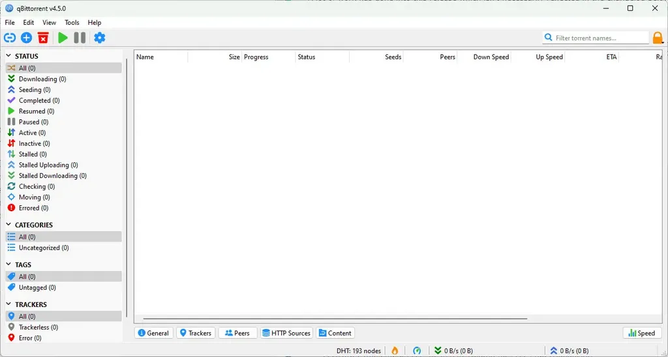Sort by the ETA column header

coord(592,57)
